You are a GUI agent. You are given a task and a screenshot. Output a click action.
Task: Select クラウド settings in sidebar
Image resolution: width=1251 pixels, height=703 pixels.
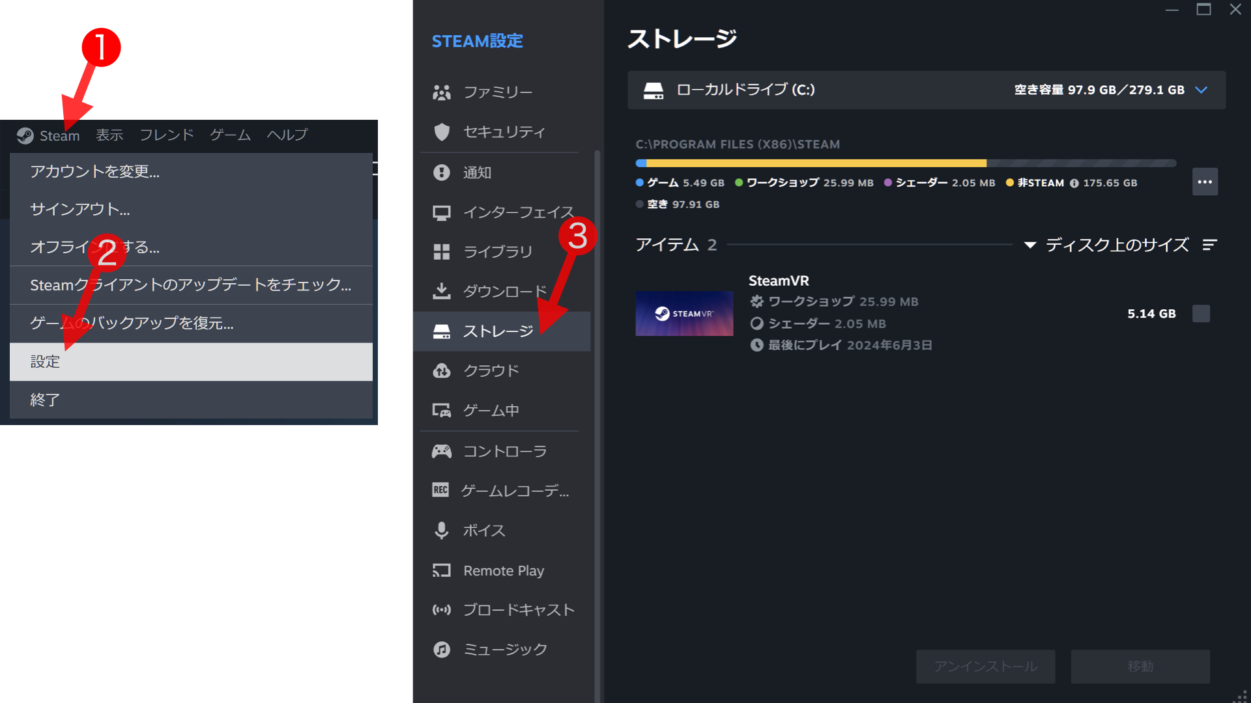[491, 370]
